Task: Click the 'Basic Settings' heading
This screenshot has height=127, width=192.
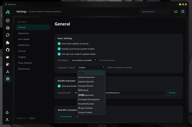Action: (x=65, y=38)
